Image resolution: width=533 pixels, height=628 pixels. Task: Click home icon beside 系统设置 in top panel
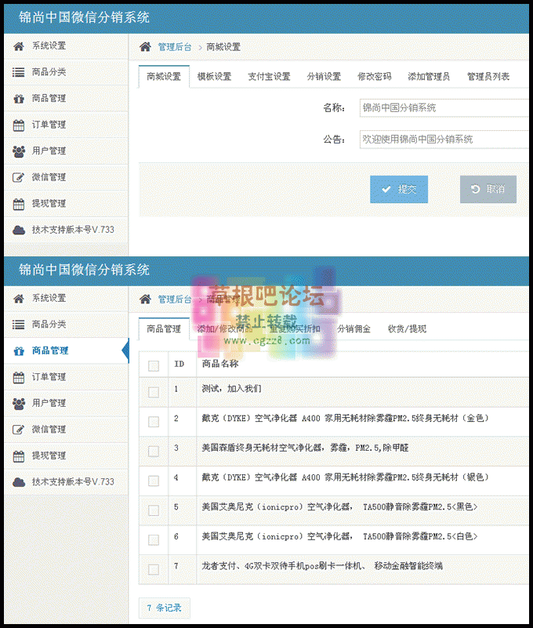[x=19, y=46]
